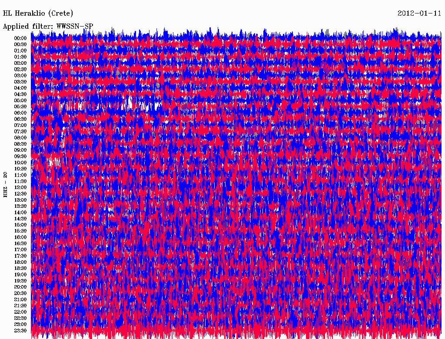Image resolution: width=445 pixels, height=339 pixels.
Task: Select the 09:30 time label
Action: click(x=20, y=156)
